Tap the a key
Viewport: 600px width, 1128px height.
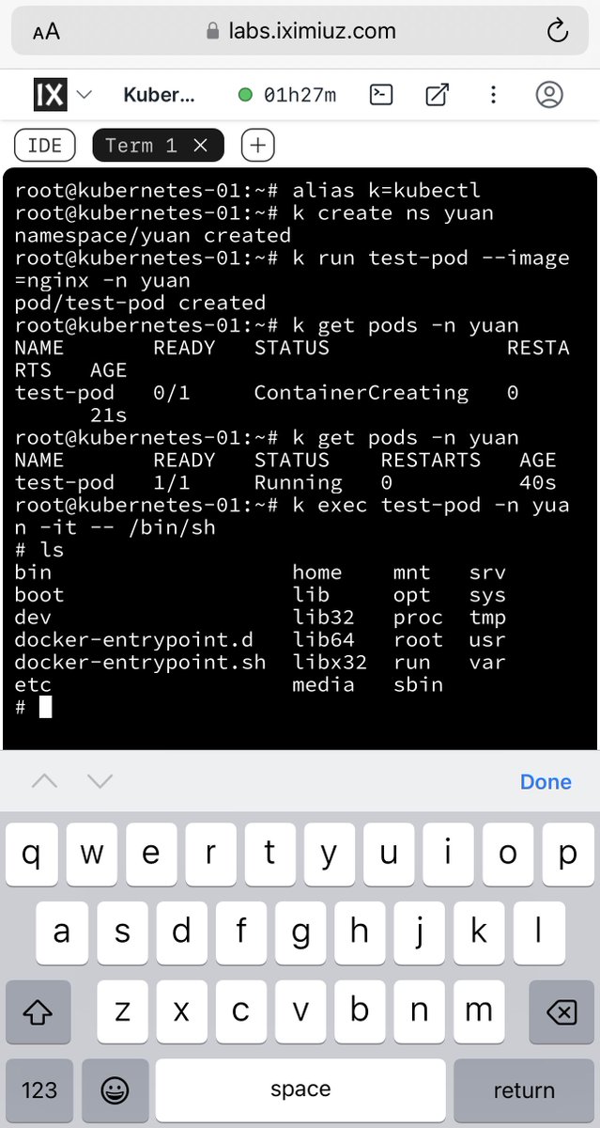point(62,932)
